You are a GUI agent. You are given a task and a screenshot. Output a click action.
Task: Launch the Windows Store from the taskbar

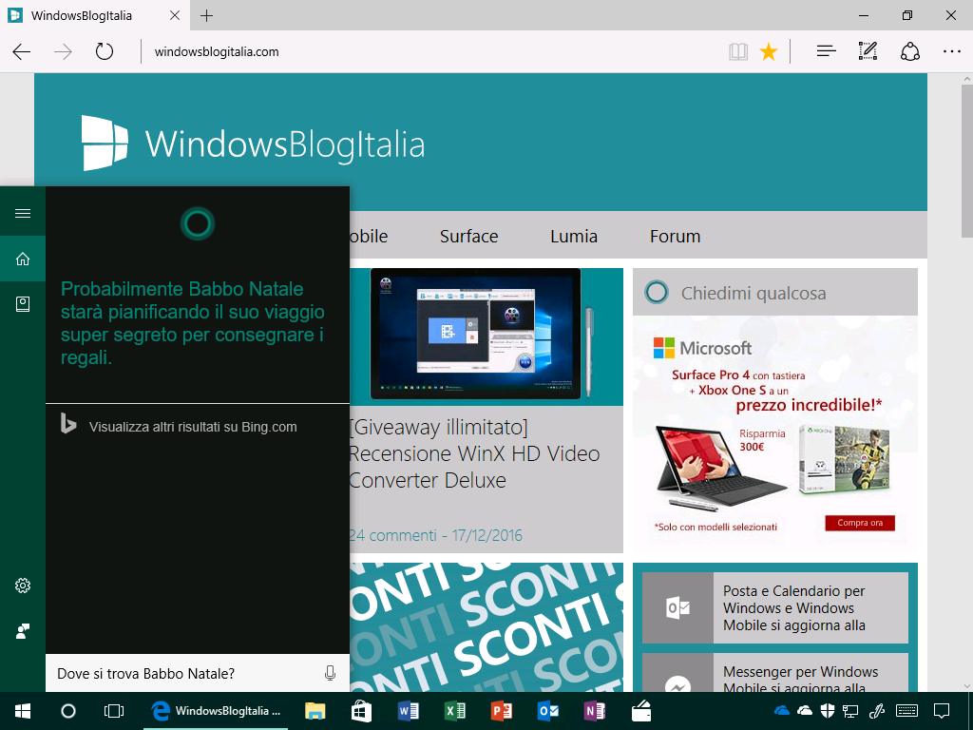[x=361, y=711]
